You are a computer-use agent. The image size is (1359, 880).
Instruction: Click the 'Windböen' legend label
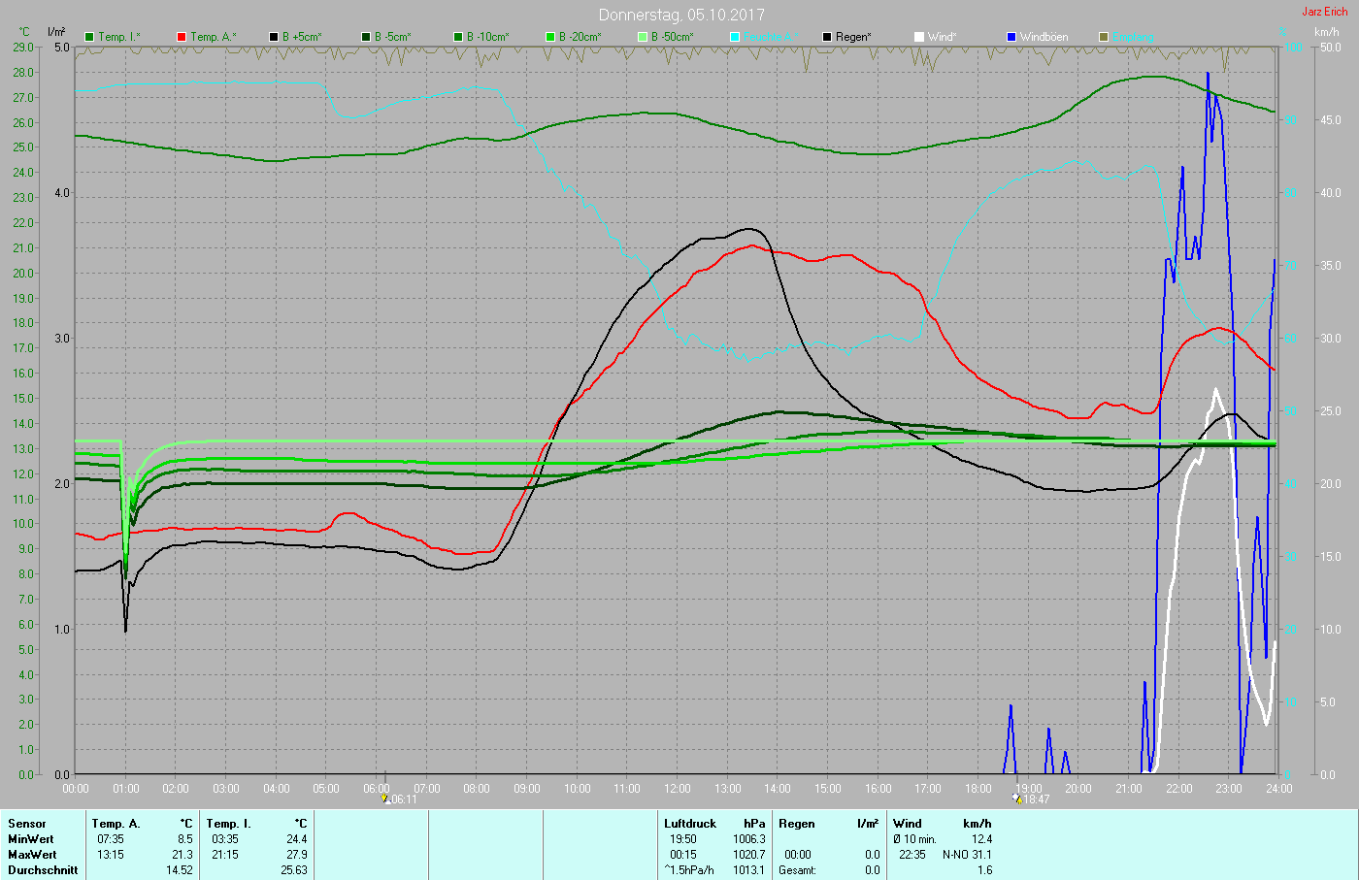1044,37
